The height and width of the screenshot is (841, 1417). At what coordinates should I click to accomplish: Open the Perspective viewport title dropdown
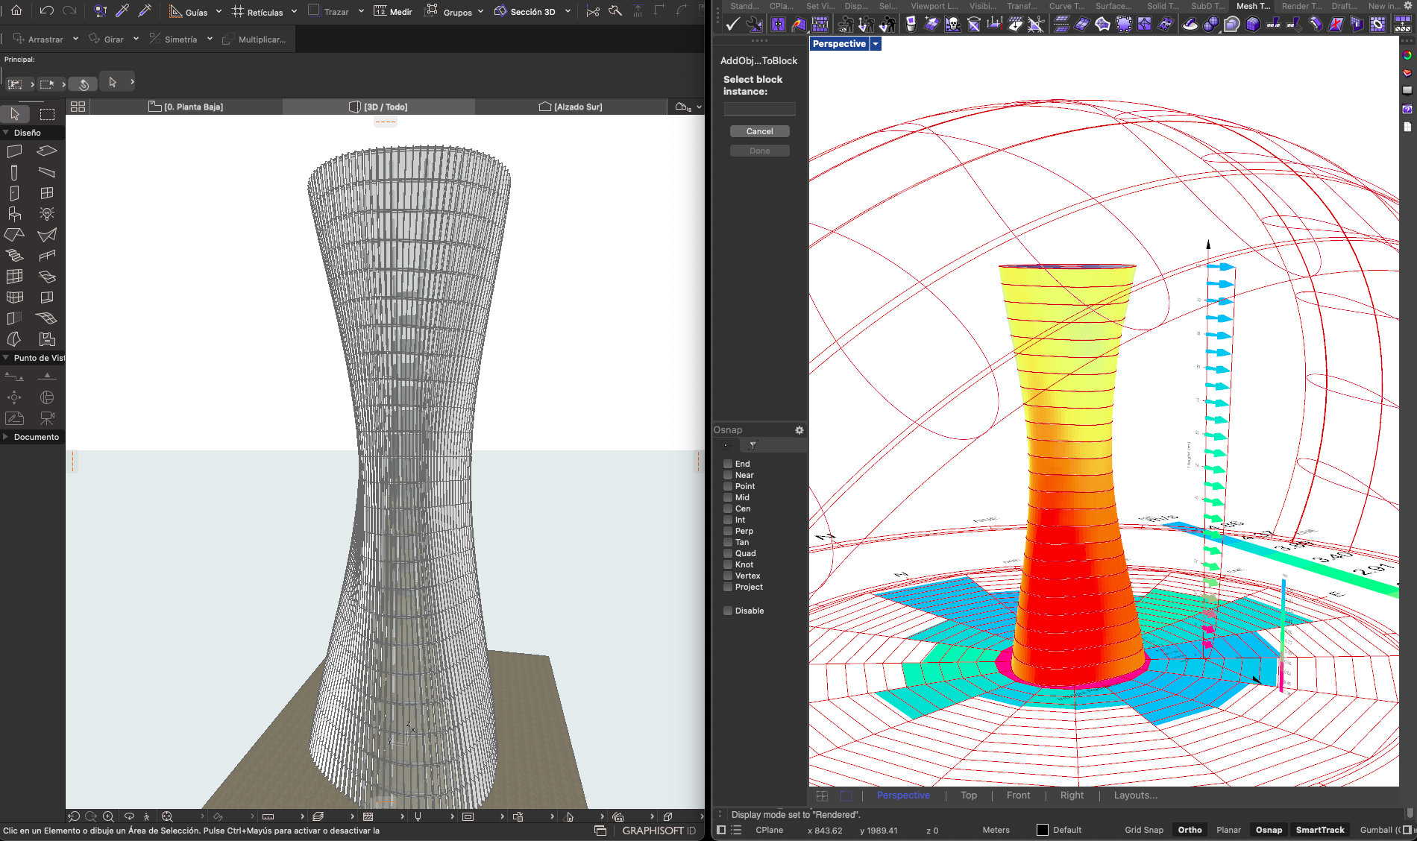875,43
